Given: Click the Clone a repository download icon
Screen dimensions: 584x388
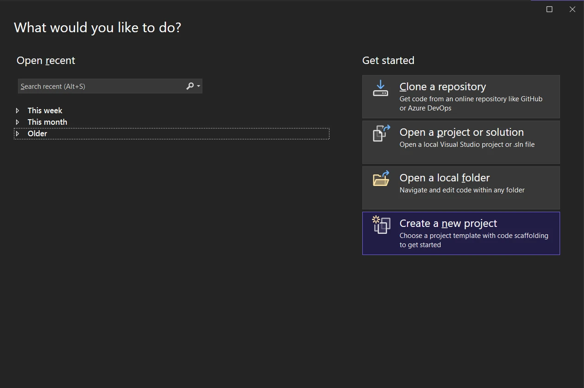Looking at the screenshot, I should click(x=381, y=88).
